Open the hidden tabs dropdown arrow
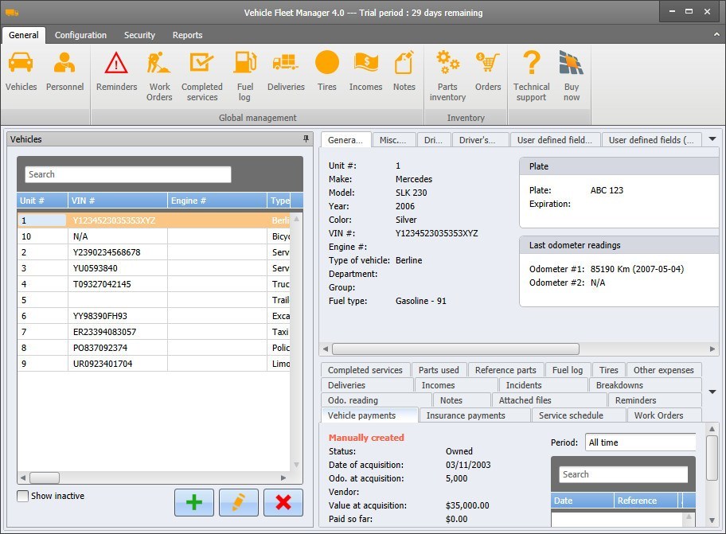Viewport: 726px width, 534px height. coord(712,138)
